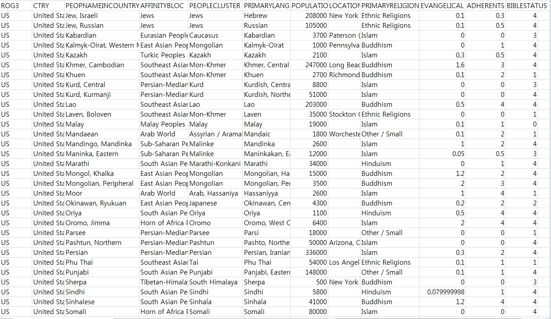Select the cluster cell "South Himalaya"
The image size is (551, 319).
tap(215, 282)
